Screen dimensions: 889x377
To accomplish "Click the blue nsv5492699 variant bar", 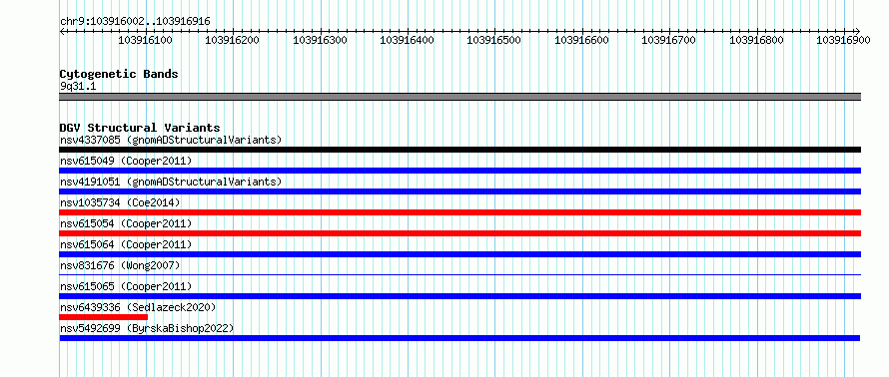I will 459,338.
